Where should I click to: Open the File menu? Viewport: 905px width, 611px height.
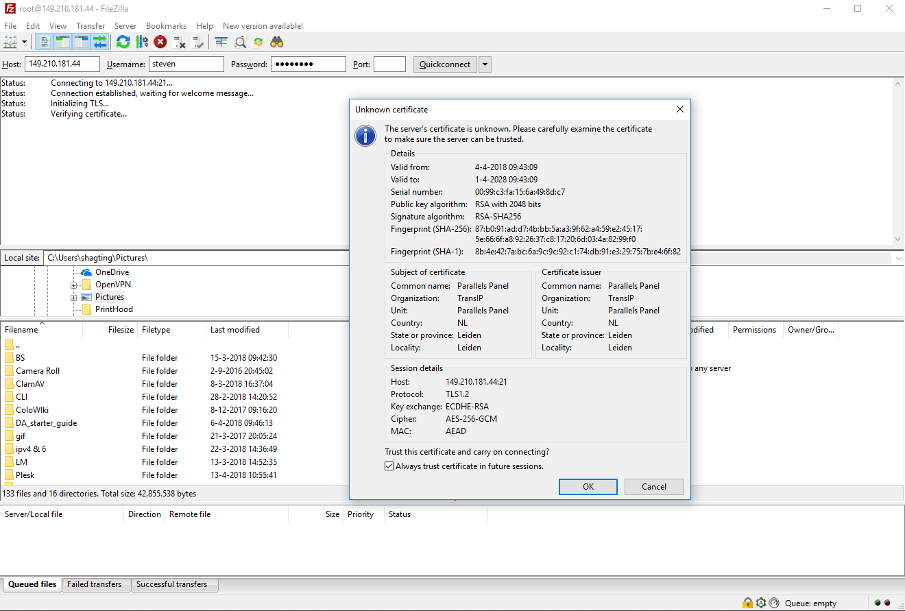pyautogui.click(x=10, y=25)
